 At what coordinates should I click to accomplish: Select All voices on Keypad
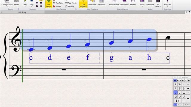click(x=188, y=104)
